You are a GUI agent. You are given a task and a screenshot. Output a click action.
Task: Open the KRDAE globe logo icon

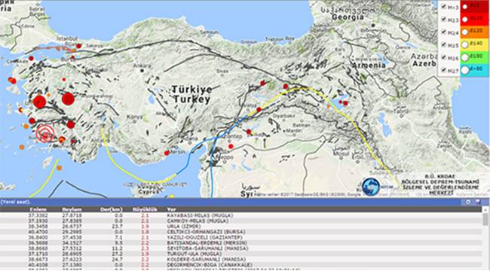(371, 187)
